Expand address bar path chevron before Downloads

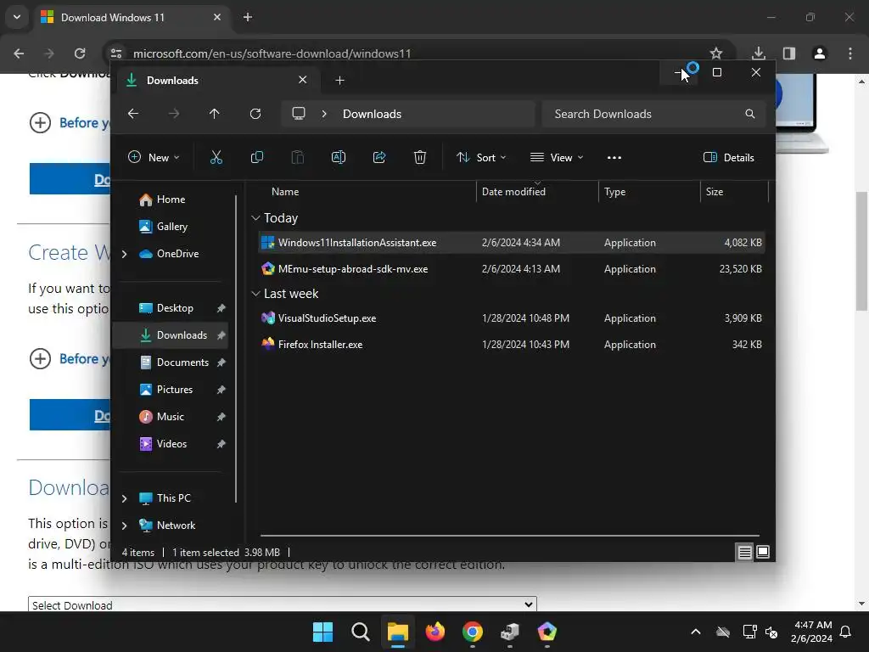click(324, 114)
